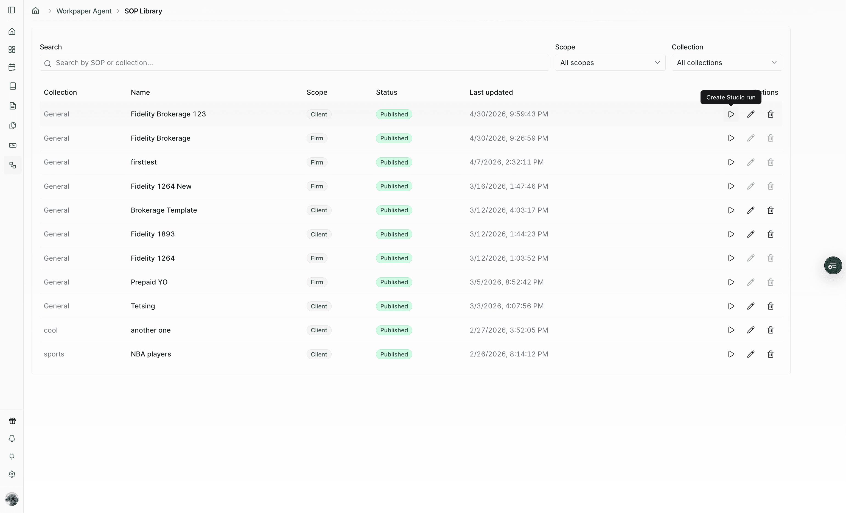Delete the Brokerage Template SOP

(771, 210)
